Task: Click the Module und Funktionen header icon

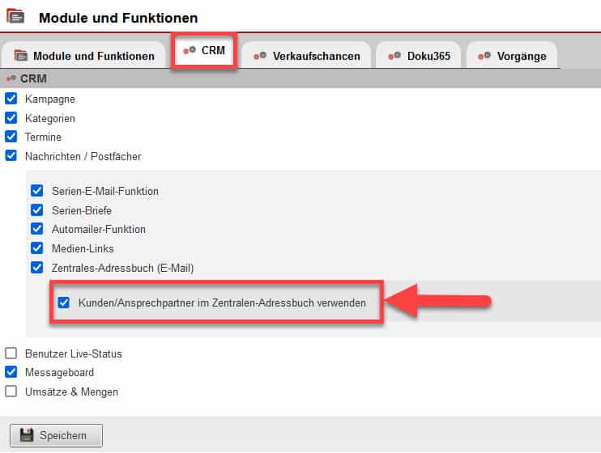Action: coord(15,16)
